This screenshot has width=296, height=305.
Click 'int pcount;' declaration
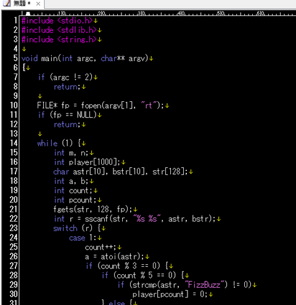(75, 200)
